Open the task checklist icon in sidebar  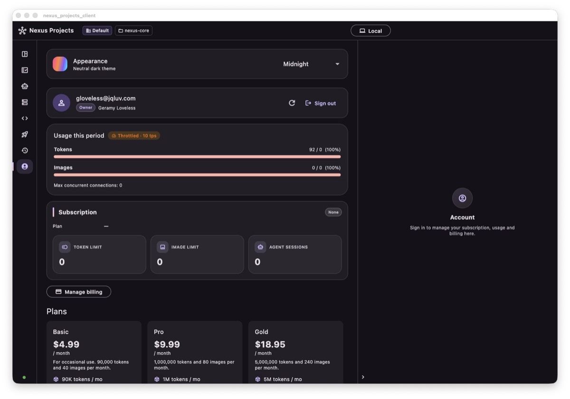tap(25, 70)
